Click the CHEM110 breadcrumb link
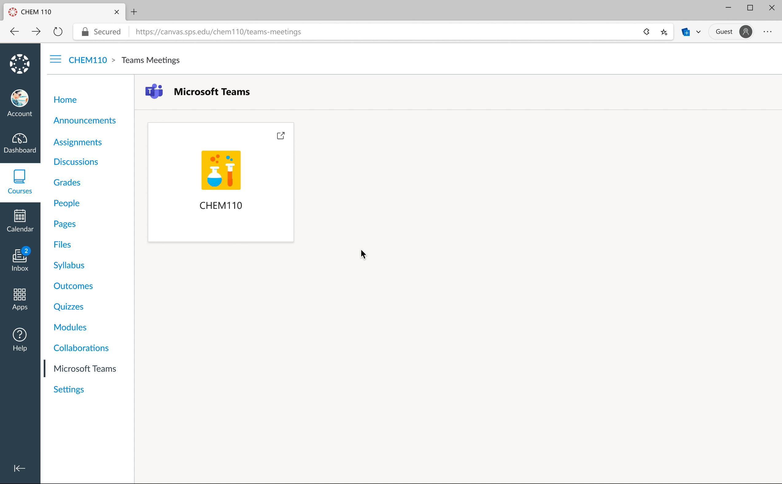This screenshot has height=484, width=782. click(88, 60)
